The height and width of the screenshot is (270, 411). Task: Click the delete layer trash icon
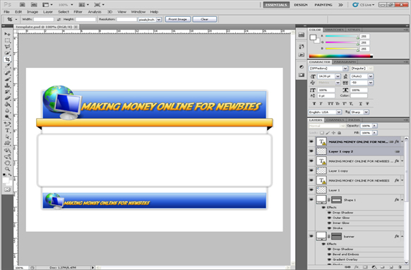click(x=400, y=267)
